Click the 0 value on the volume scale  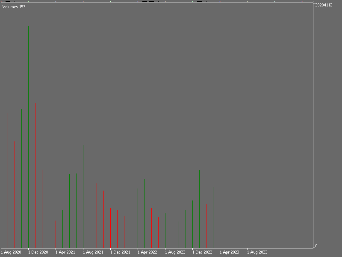point(316,246)
